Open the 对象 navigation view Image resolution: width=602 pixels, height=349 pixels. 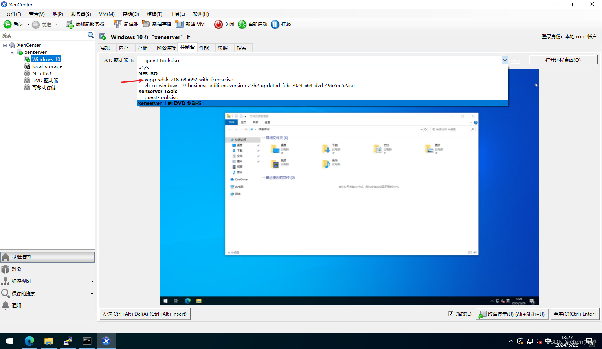tap(48, 269)
